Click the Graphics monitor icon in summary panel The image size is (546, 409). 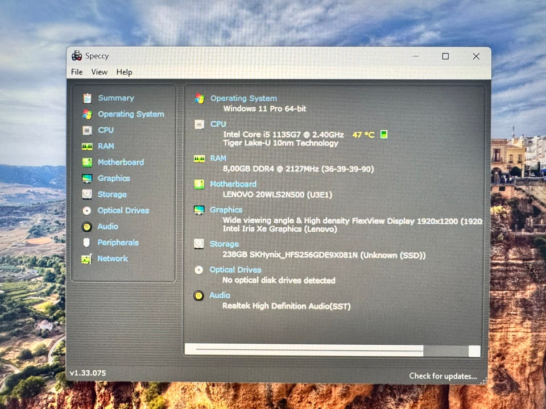[x=199, y=210]
